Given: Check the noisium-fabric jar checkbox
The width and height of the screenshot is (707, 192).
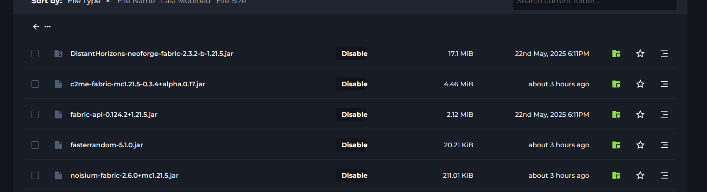Looking at the screenshot, I should point(35,175).
